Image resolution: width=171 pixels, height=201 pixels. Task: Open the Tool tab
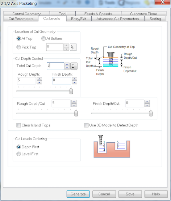click(x=63, y=14)
